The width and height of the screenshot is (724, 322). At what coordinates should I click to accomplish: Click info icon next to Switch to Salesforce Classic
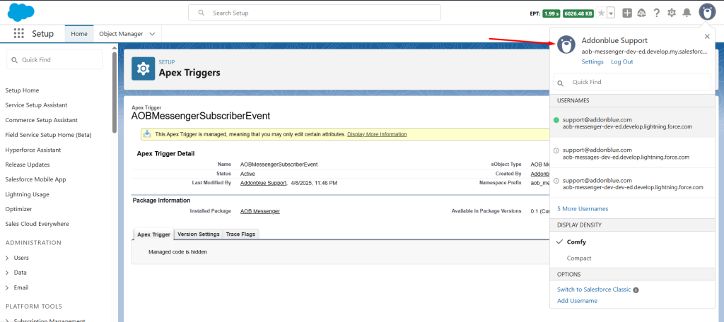[636, 290]
